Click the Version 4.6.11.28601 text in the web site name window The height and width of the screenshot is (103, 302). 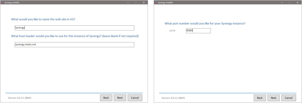coord(20,98)
